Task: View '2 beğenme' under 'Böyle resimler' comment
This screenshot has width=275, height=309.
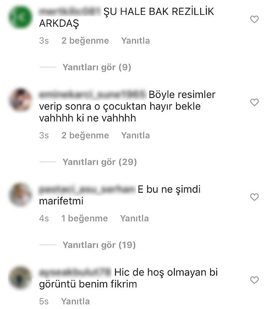Action: pyautogui.click(x=85, y=135)
